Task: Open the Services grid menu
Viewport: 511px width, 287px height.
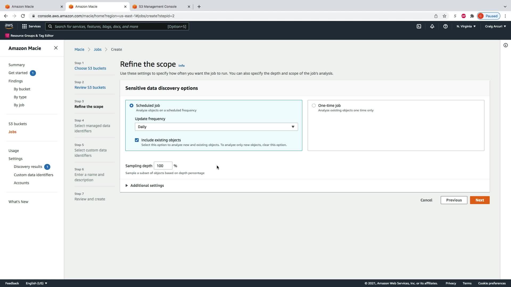Action: [31, 26]
